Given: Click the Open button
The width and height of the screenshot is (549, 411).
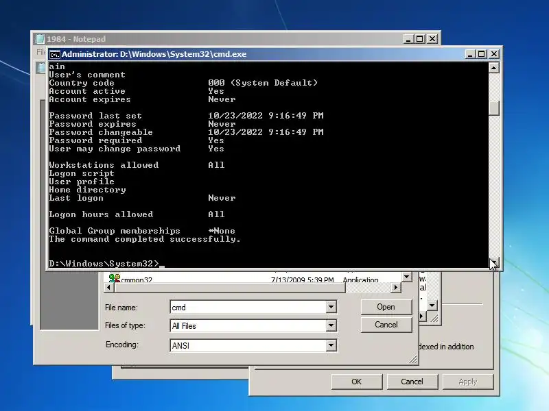Looking at the screenshot, I should click(386, 307).
